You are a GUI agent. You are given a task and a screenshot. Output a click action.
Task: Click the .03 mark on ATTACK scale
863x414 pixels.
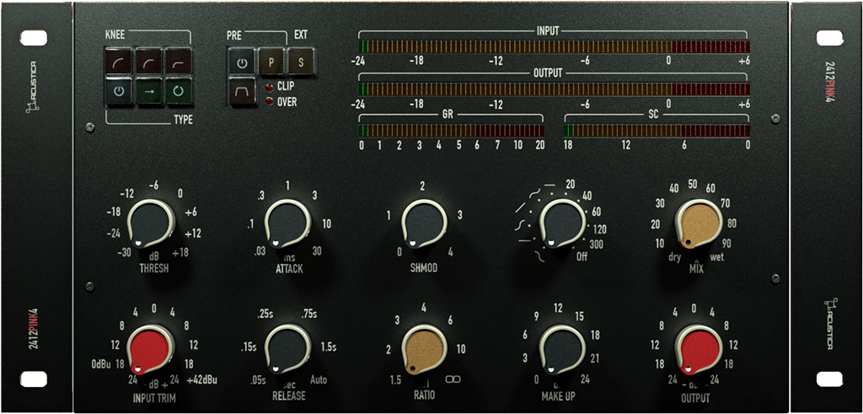pyautogui.click(x=259, y=253)
